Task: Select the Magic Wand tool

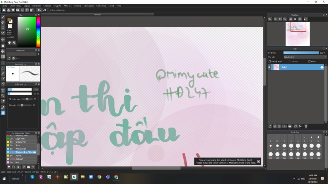Action: [x=3, y=73]
